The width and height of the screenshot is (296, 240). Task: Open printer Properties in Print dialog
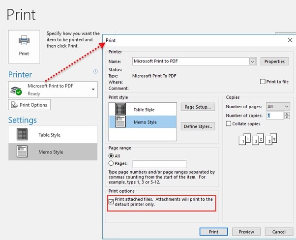pos(274,61)
